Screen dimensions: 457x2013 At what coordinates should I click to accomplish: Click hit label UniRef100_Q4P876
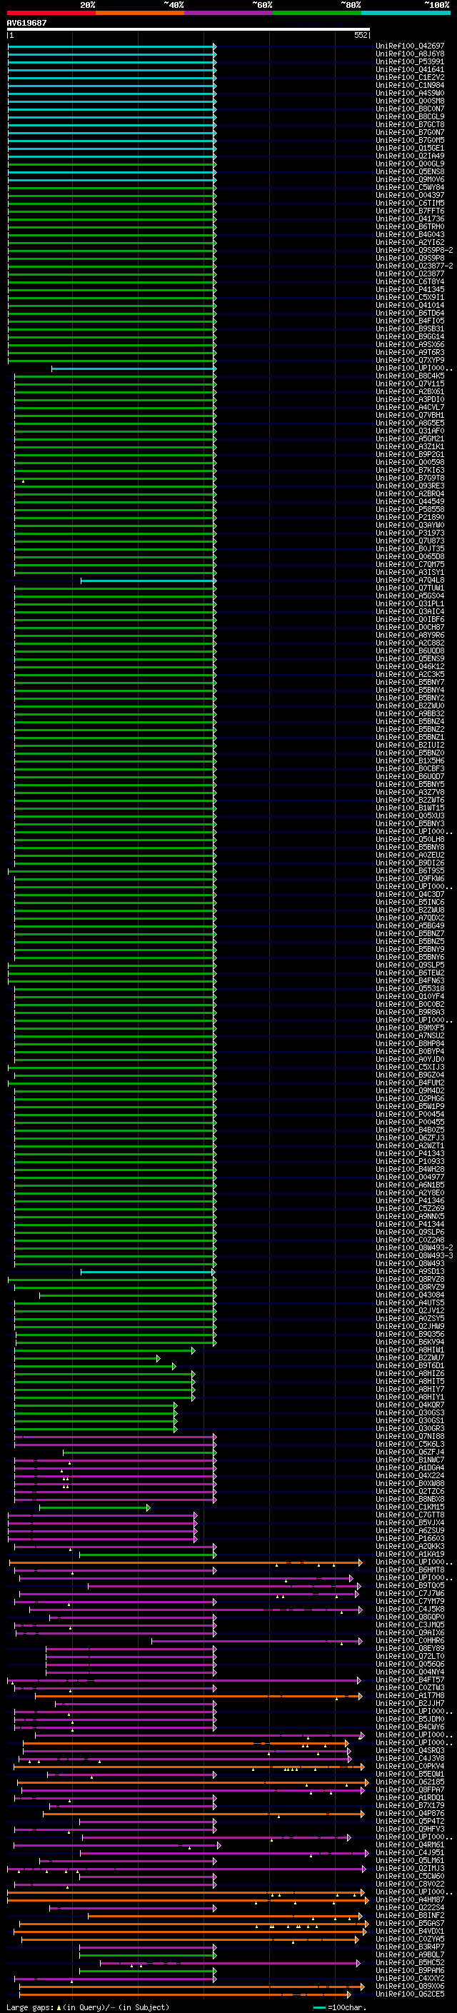(x=409, y=1814)
